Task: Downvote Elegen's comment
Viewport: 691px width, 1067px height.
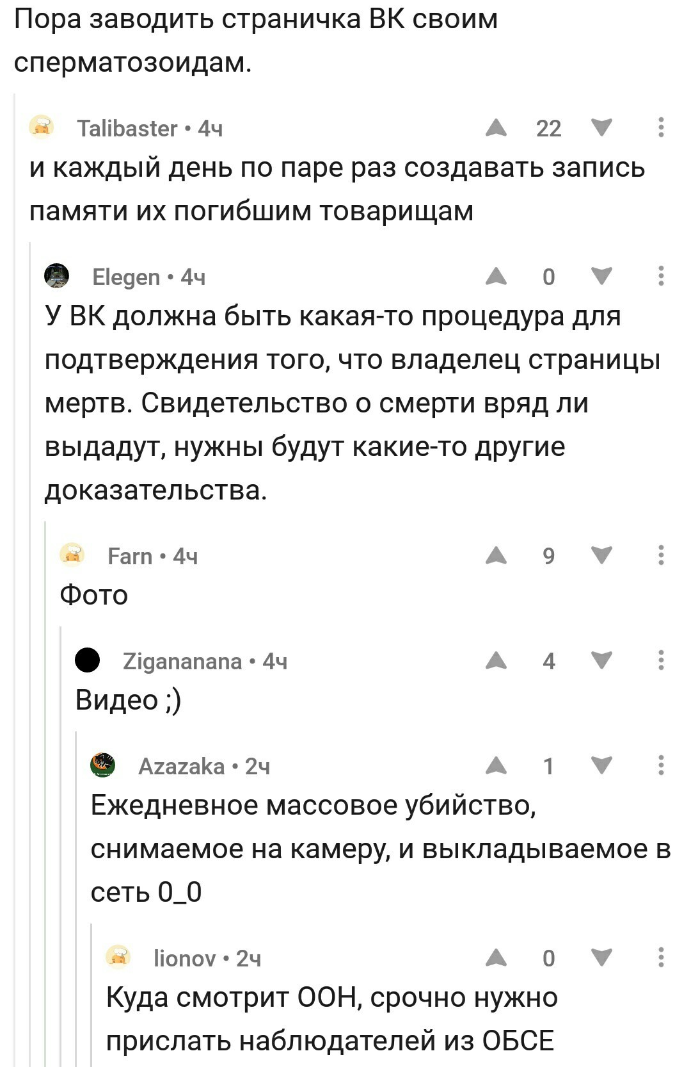Action: coord(601,277)
